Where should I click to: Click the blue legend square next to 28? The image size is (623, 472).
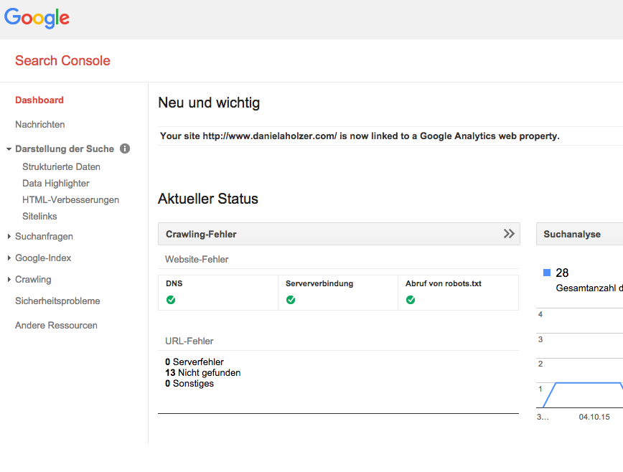547,273
